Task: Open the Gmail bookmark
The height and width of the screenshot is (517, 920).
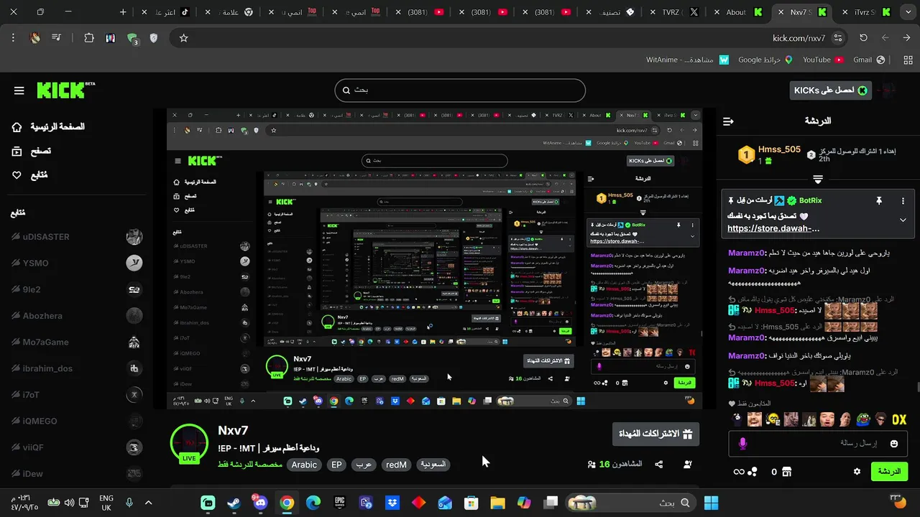Action: [x=869, y=60]
